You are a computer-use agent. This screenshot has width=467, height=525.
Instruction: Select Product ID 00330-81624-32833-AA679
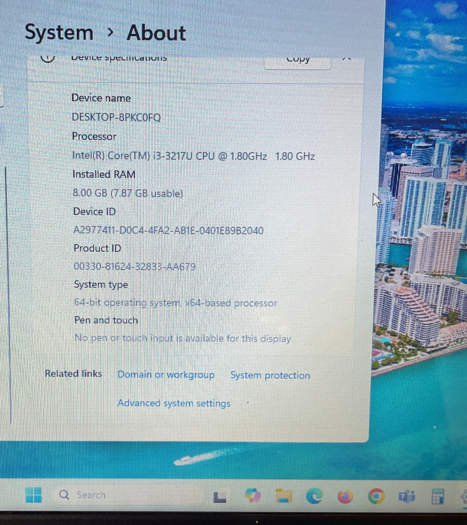click(135, 266)
